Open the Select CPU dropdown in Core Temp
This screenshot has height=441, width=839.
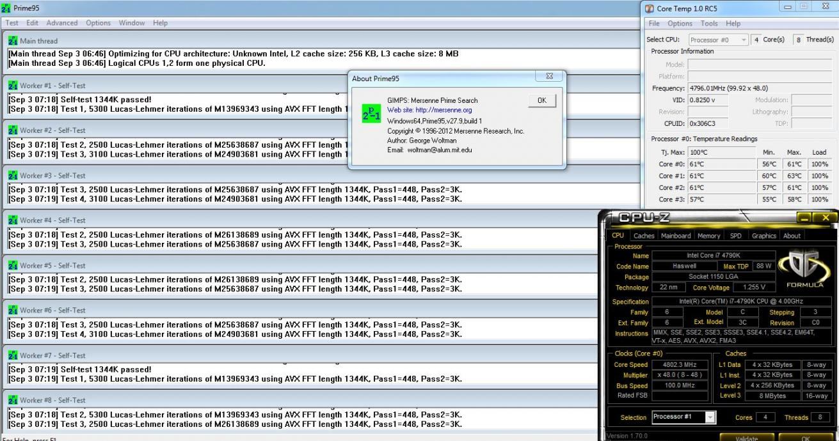717,40
